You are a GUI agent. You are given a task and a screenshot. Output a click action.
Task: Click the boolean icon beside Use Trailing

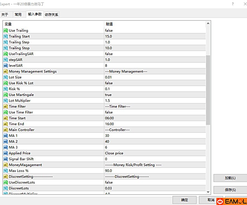[x=6, y=31]
